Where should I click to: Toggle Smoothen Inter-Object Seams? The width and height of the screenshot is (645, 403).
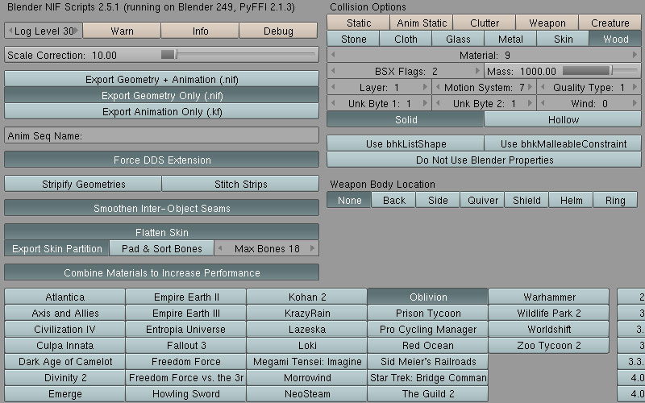(161, 208)
